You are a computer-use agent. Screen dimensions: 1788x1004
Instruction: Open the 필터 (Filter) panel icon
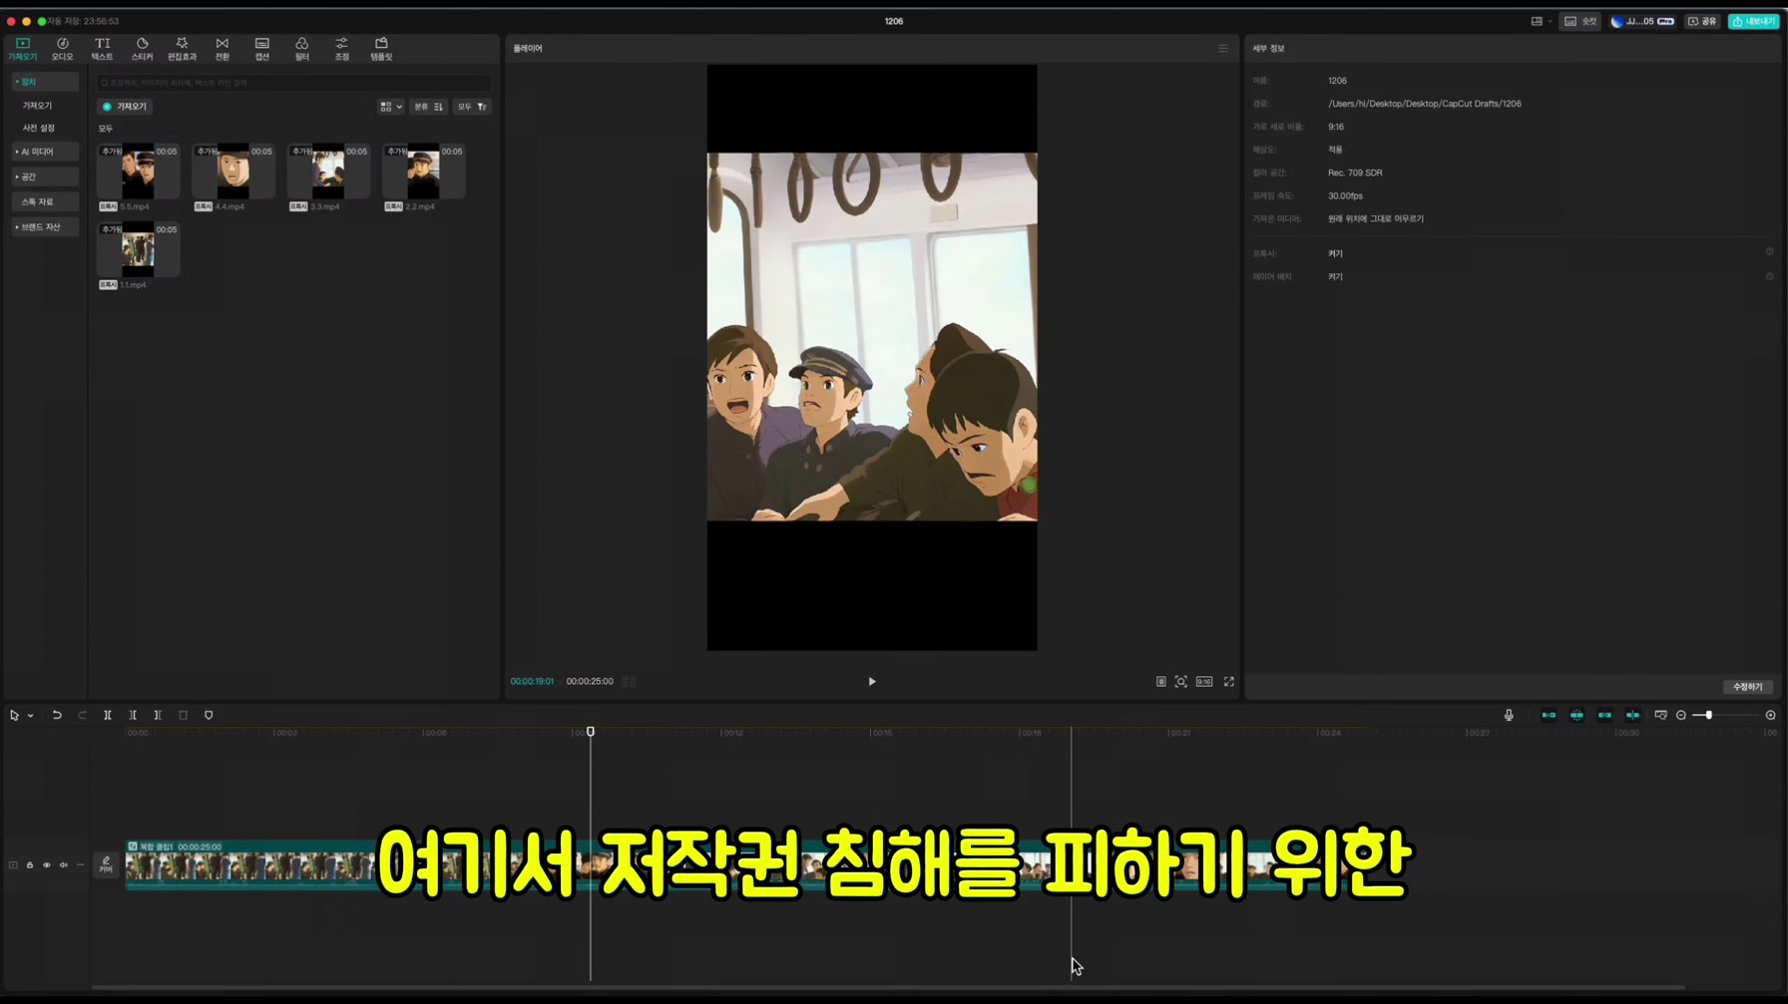click(301, 49)
